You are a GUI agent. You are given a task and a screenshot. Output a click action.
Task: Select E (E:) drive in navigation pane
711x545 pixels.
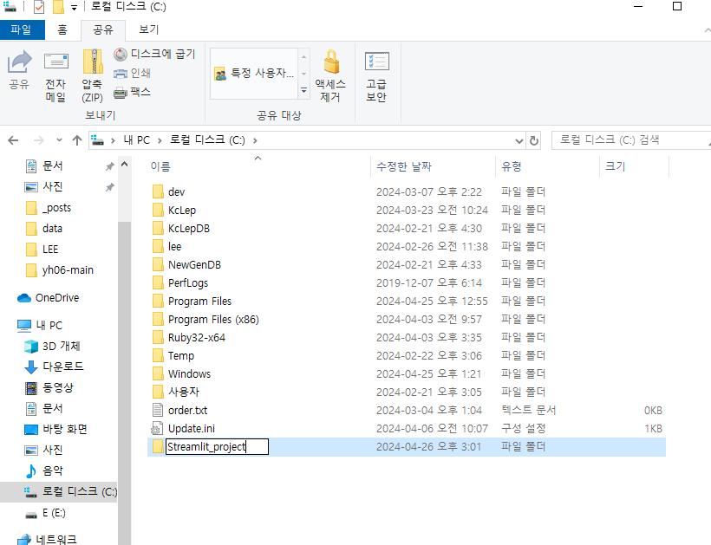(45, 513)
